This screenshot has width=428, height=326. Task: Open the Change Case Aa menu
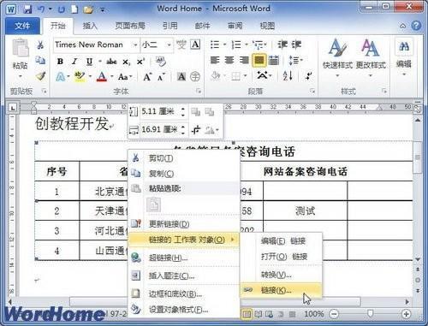point(125,76)
